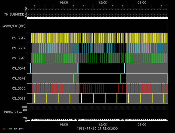Select the LASCO/EIT (OP) row label
The width and height of the screenshot is (175, 133).
pyautogui.click(x=14, y=26)
